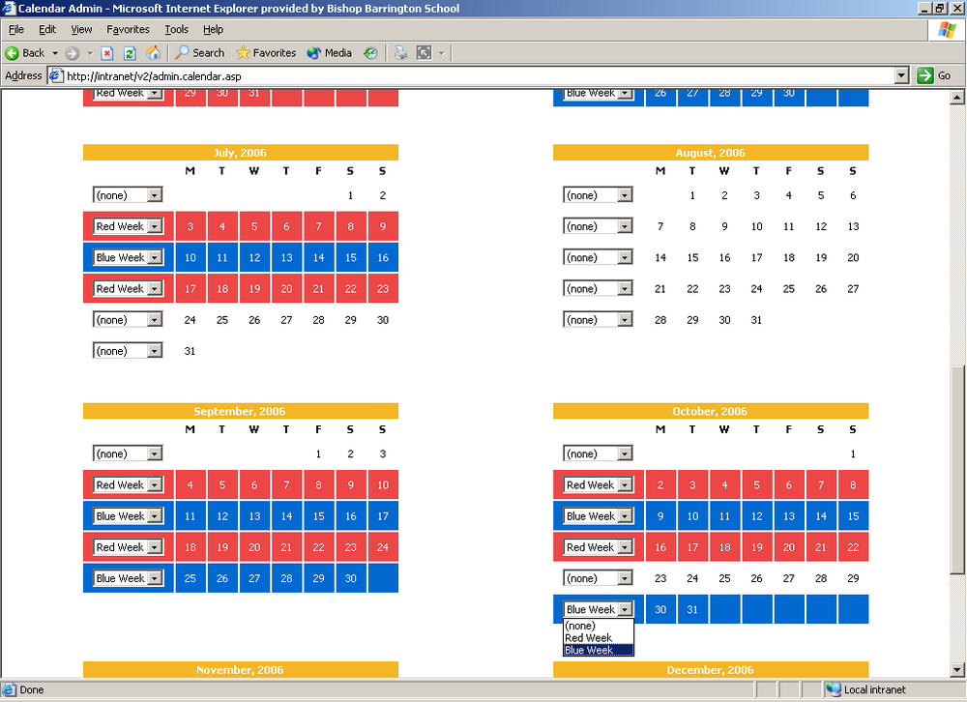
Task: Click day 17 in August
Action: [x=757, y=257]
